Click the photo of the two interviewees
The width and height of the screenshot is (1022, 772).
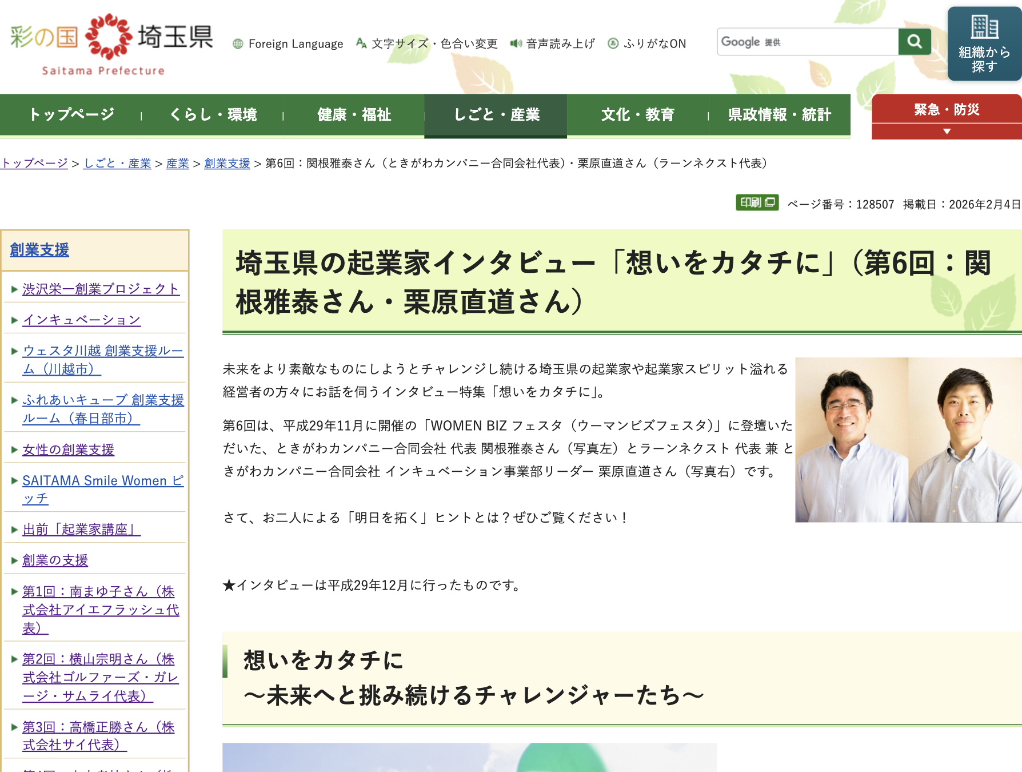(x=908, y=440)
